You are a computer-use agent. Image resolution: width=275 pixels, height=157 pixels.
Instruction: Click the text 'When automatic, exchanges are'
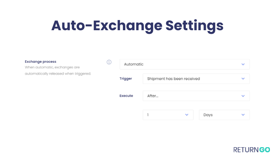click(x=52, y=67)
